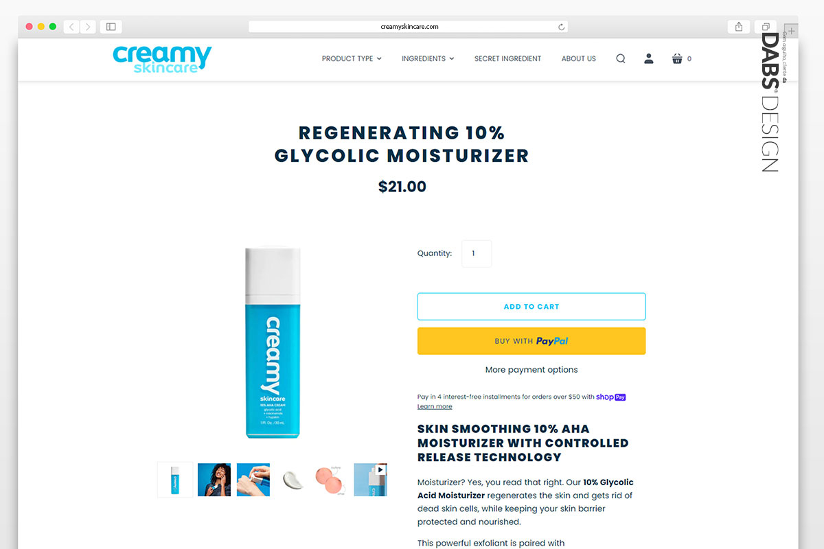Open the More payment options link

click(531, 370)
